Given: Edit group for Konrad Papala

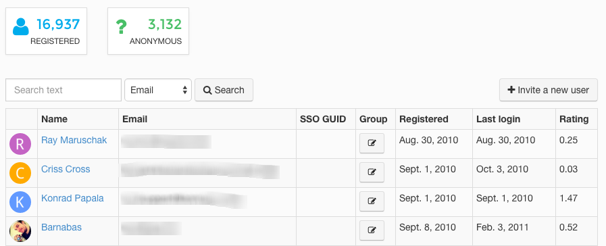Looking at the screenshot, I should point(372,201).
